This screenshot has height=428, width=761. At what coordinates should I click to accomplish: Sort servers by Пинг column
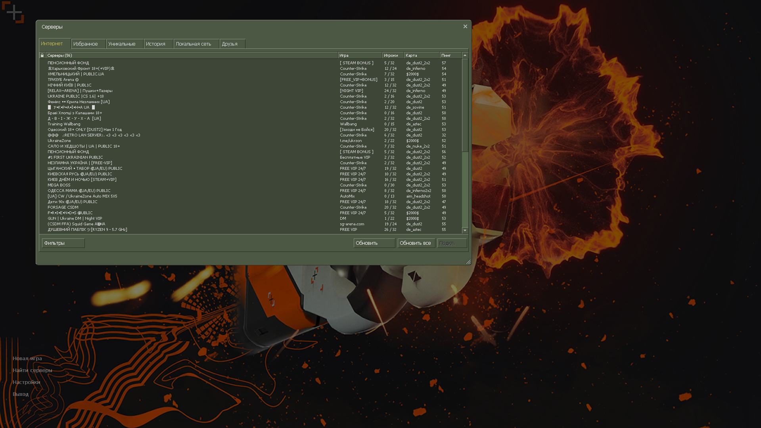click(450, 56)
